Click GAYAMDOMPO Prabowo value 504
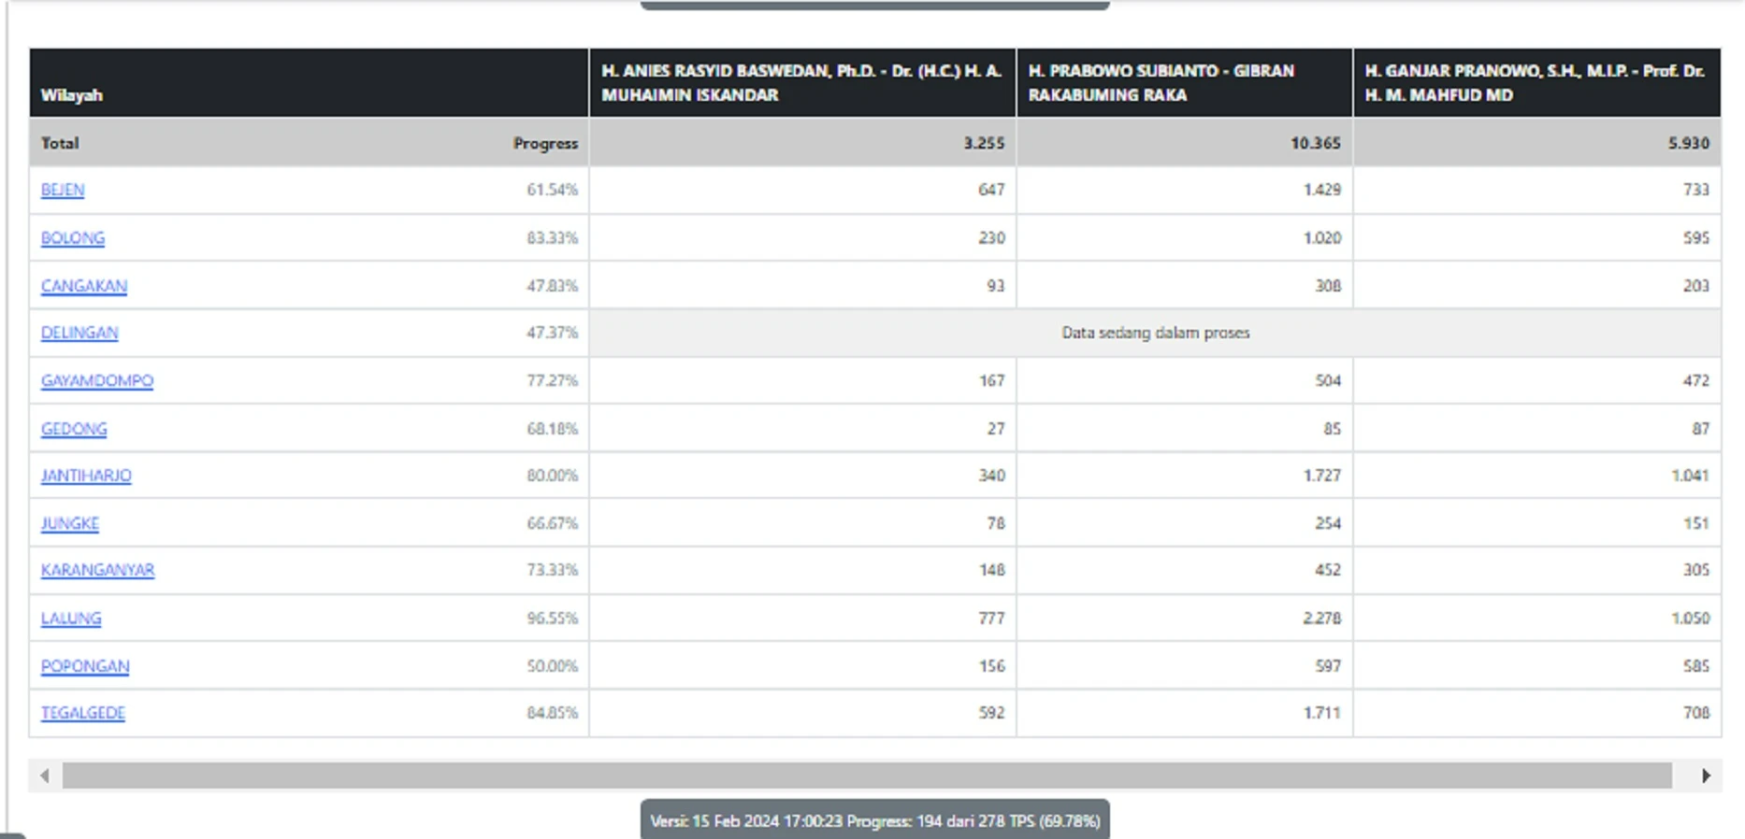 (1328, 381)
